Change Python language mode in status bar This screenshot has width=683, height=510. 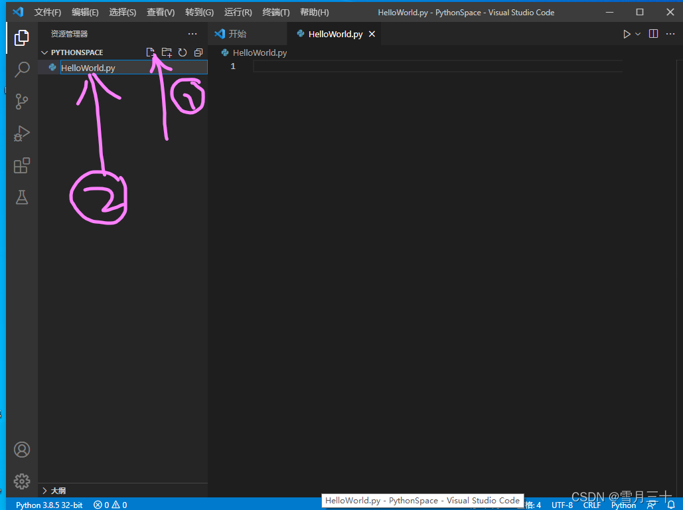tap(623, 505)
